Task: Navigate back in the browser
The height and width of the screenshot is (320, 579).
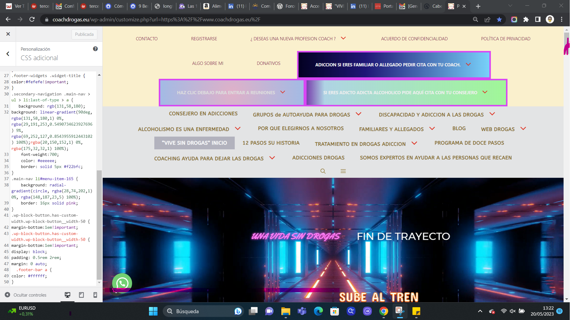Action: (8, 19)
